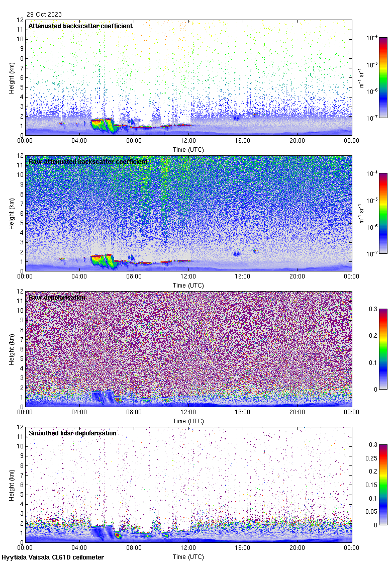Click the bright cloud layer near 05:00 in the top plot
This screenshot has width=392, height=563.
(x=103, y=126)
